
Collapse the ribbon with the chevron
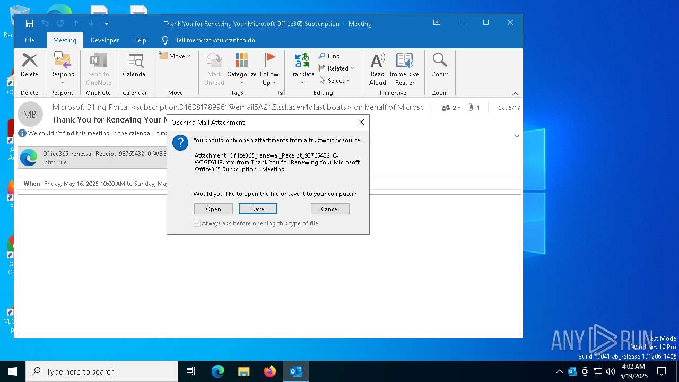coord(515,93)
